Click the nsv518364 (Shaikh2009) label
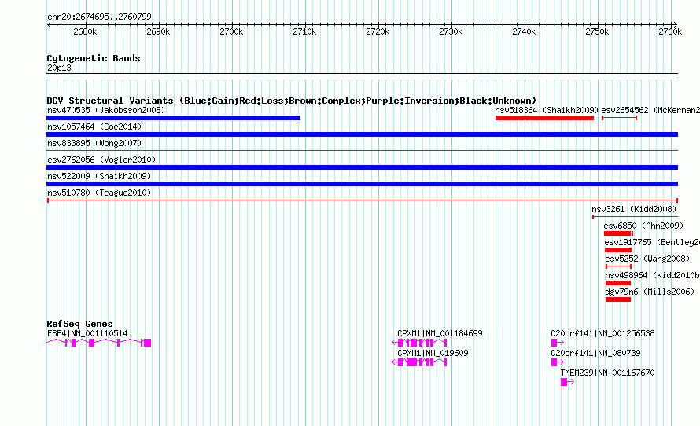700x426 pixels. tap(547, 110)
